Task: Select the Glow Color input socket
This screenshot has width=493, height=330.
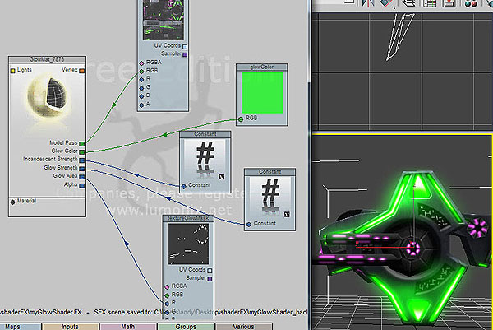Action: 83,151
